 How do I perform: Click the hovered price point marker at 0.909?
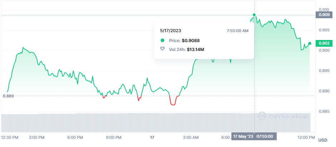pyautogui.click(x=254, y=15)
